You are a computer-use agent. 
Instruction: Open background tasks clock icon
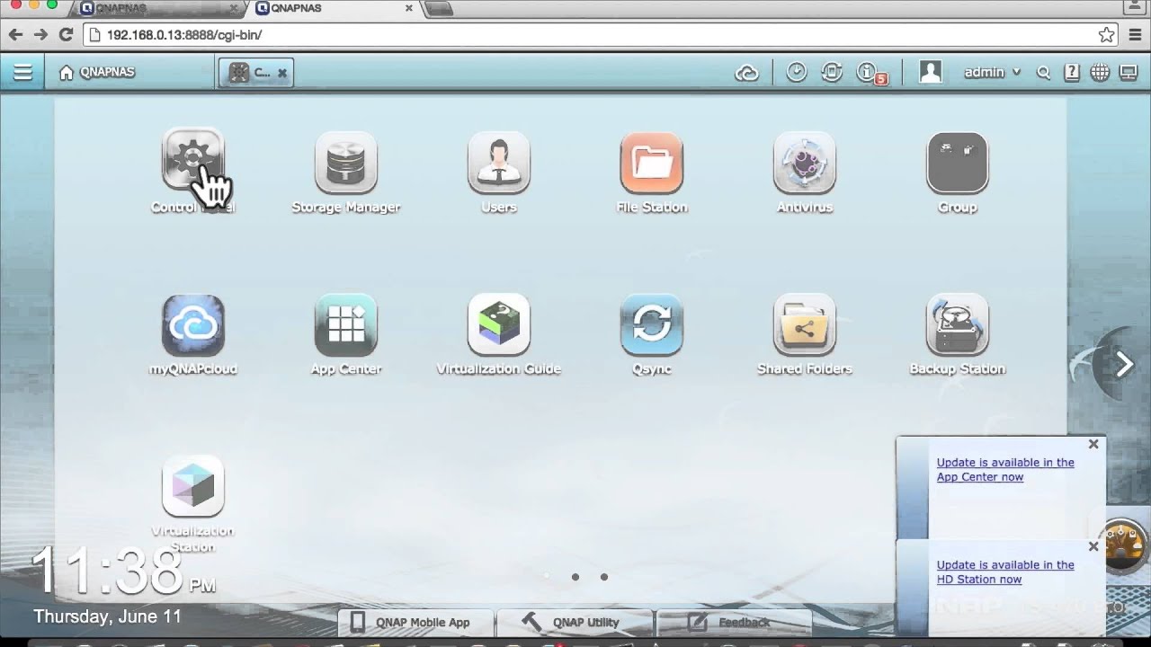(x=797, y=72)
